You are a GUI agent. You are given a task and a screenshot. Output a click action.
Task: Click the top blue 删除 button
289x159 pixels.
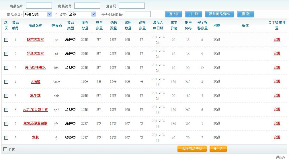[246, 14]
